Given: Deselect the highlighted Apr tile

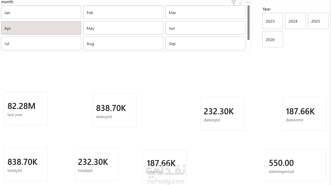Looking at the screenshot, I should click(41, 28).
